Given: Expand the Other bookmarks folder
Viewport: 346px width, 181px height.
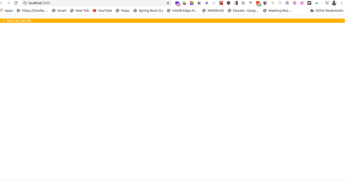Looking at the screenshot, I should coord(327,11).
